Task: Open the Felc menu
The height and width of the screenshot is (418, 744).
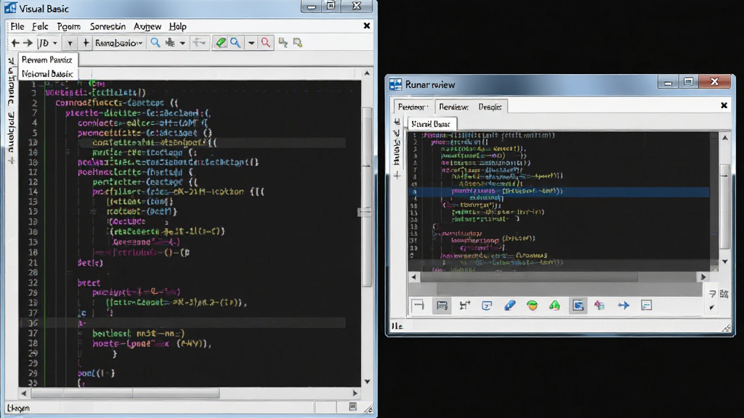Action: 40,27
